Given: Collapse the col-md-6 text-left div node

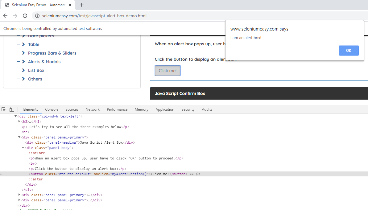Looking at the screenshot, I should coord(15,116).
